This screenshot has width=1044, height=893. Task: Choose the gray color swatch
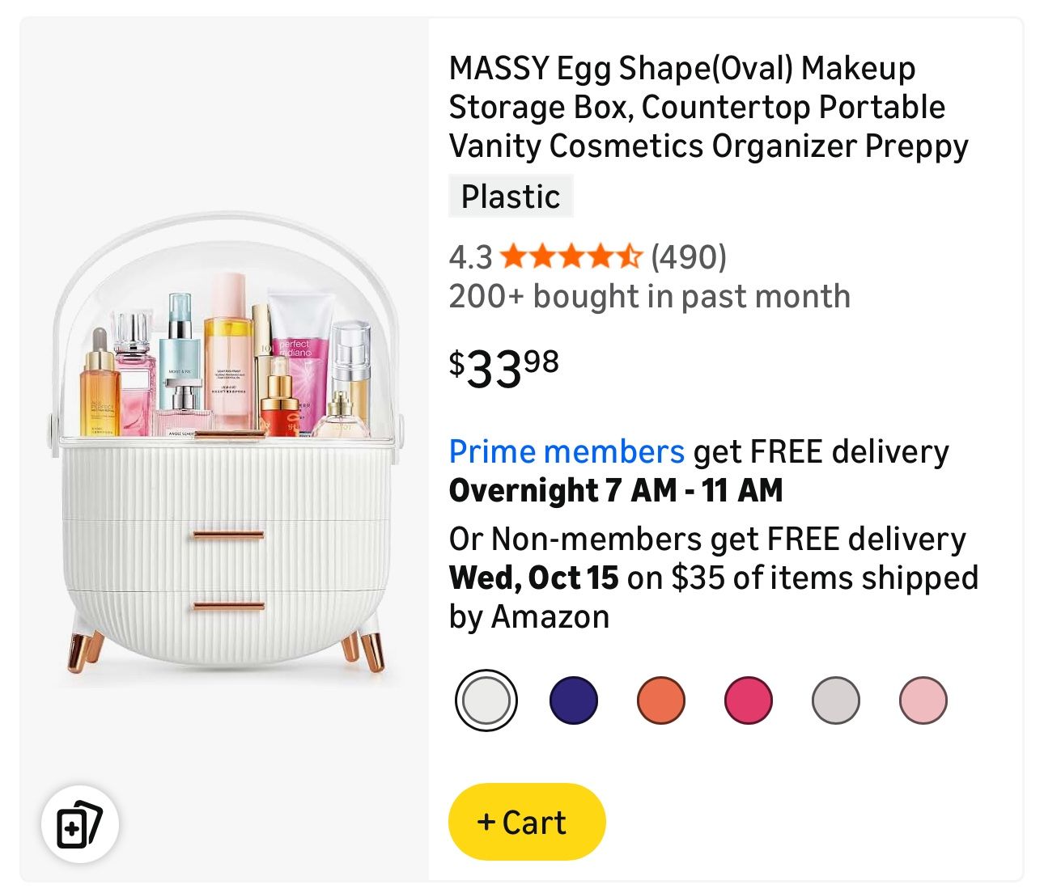point(835,700)
